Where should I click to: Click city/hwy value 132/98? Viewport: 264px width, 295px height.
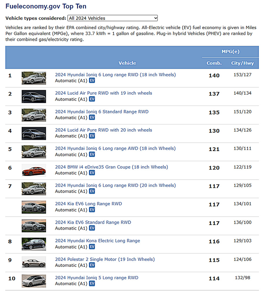pos(243,278)
